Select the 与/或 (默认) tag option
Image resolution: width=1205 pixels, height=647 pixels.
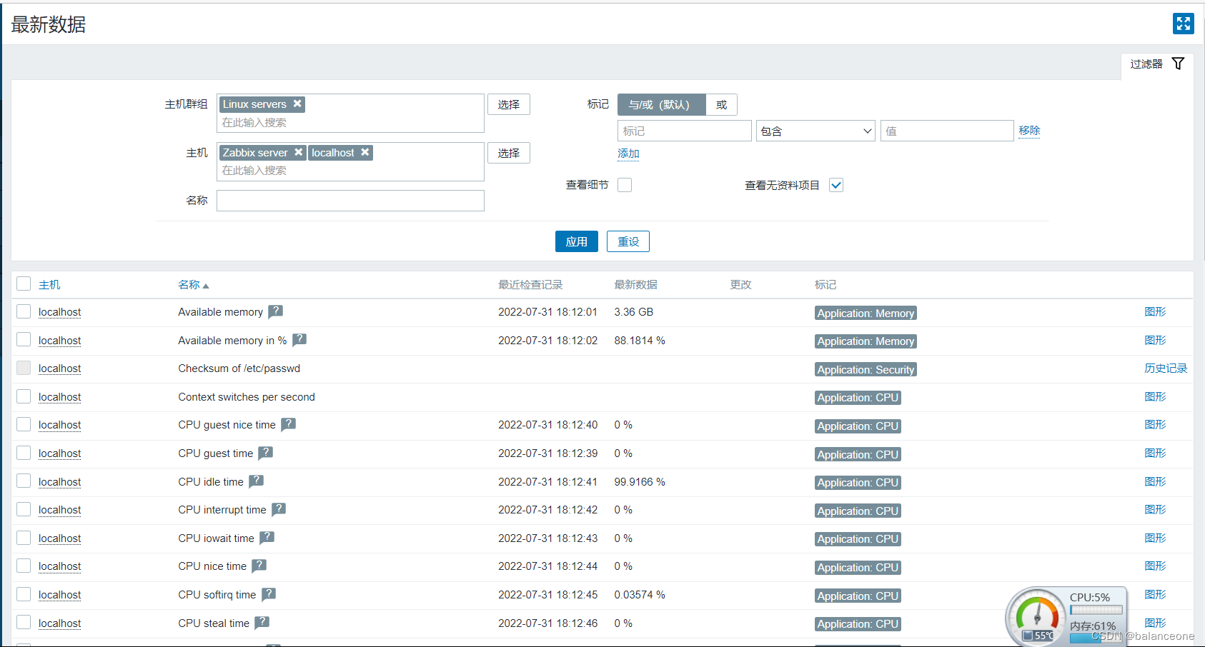click(x=660, y=104)
